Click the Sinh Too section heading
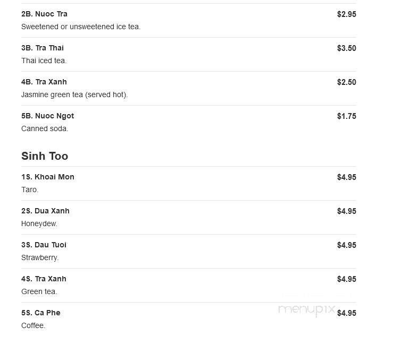This screenshot has width=402, height=353. click(45, 156)
